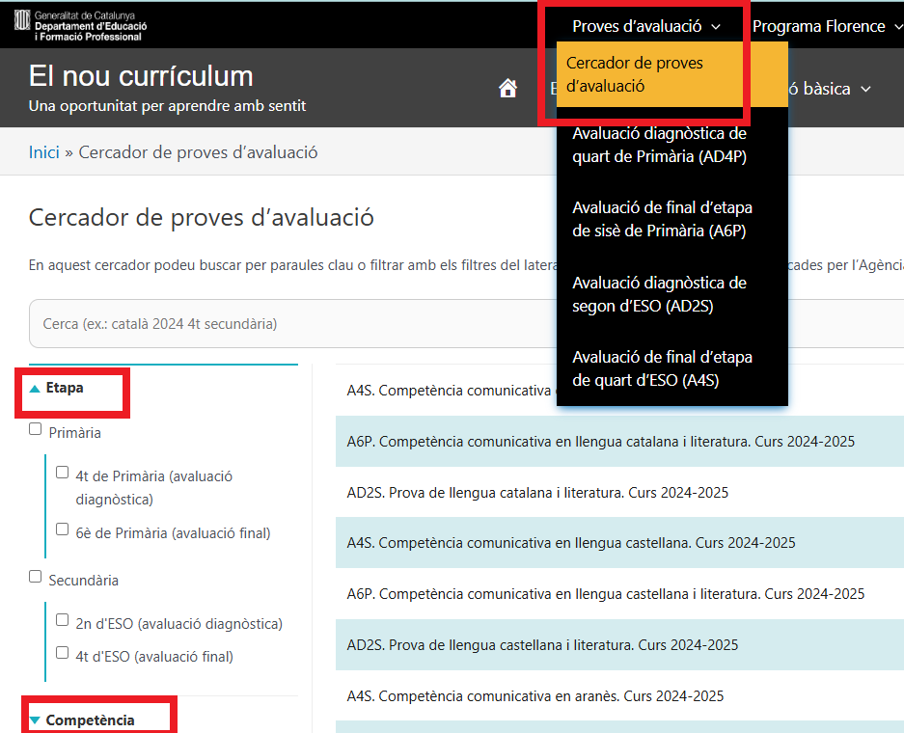
Task: Select Avaluació diagnòstica de segon d'ESO (AD2S)
Action: coord(659,294)
